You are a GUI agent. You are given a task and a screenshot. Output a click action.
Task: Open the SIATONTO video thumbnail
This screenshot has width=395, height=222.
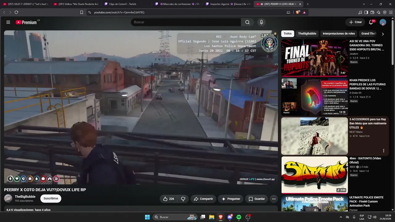314,175
